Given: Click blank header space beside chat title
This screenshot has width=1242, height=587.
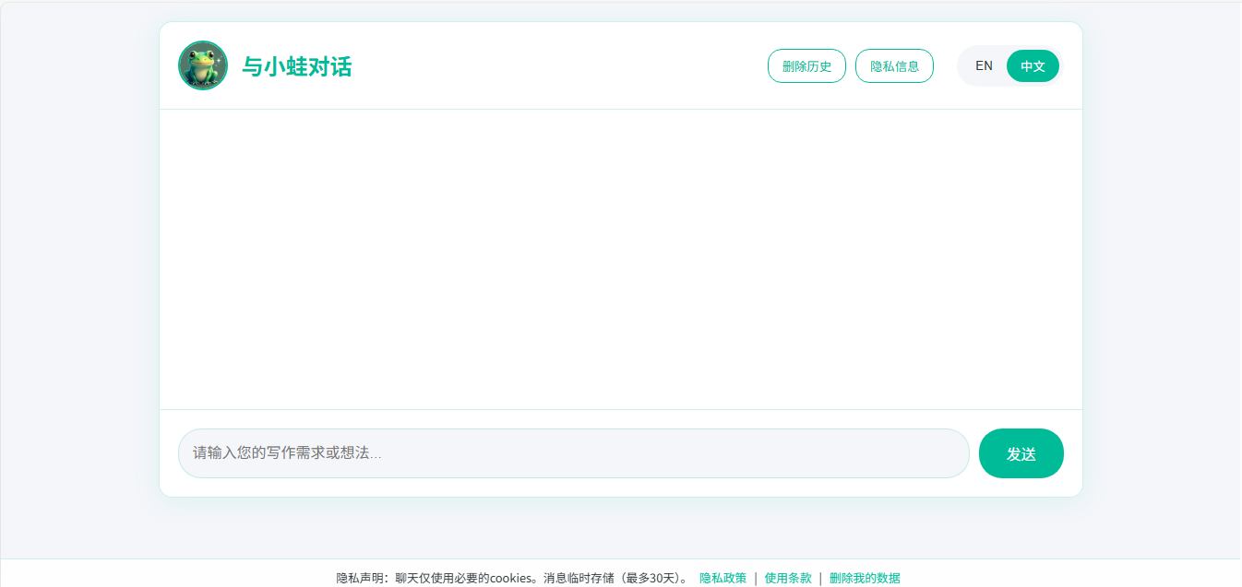Looking at the screenshot, I should pyautogui.click(x=554, y=66).
